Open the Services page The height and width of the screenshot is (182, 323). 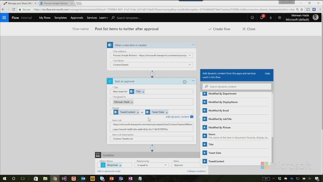[x=92, y=18]
